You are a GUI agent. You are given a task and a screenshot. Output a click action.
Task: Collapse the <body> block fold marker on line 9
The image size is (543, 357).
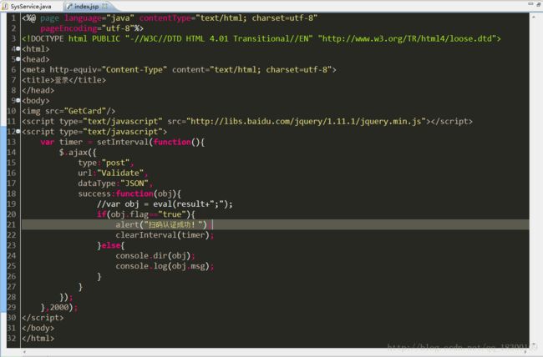[18, 100]
